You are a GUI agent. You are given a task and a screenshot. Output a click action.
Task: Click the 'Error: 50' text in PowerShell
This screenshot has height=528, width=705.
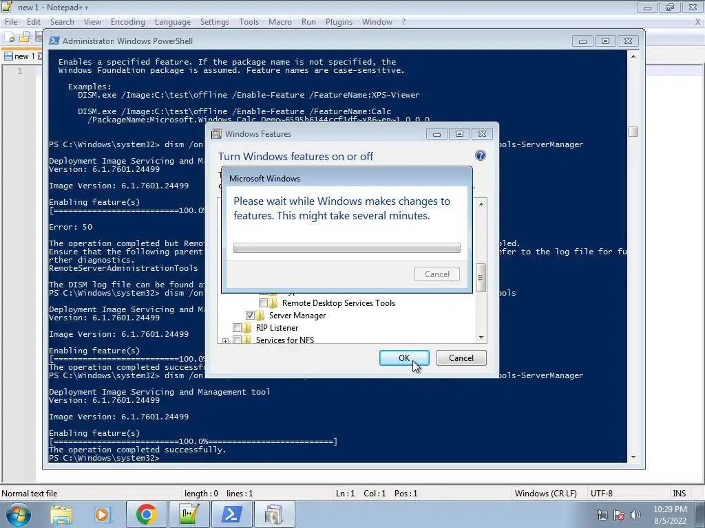point(71,227)
